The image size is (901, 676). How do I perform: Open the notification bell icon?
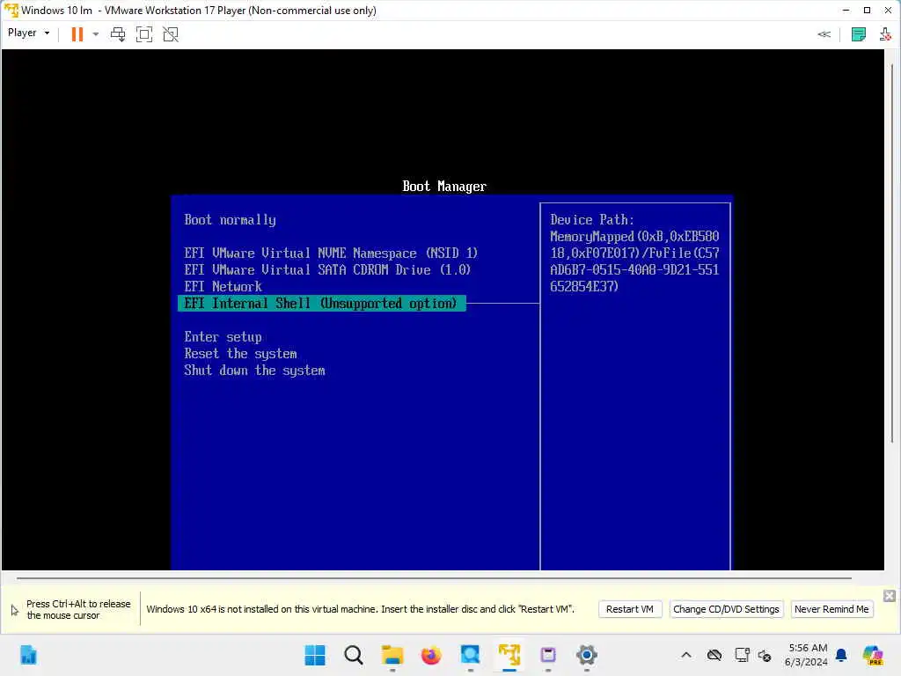(x=841, y=655)
